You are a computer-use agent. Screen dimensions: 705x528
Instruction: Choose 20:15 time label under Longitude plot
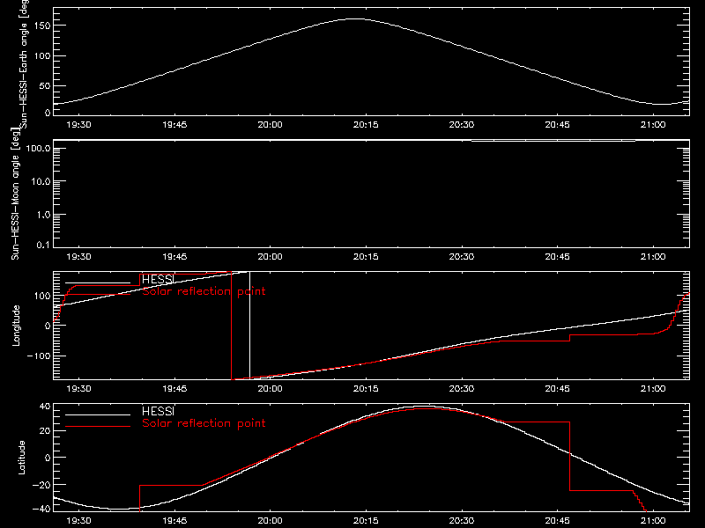[366, 388]
